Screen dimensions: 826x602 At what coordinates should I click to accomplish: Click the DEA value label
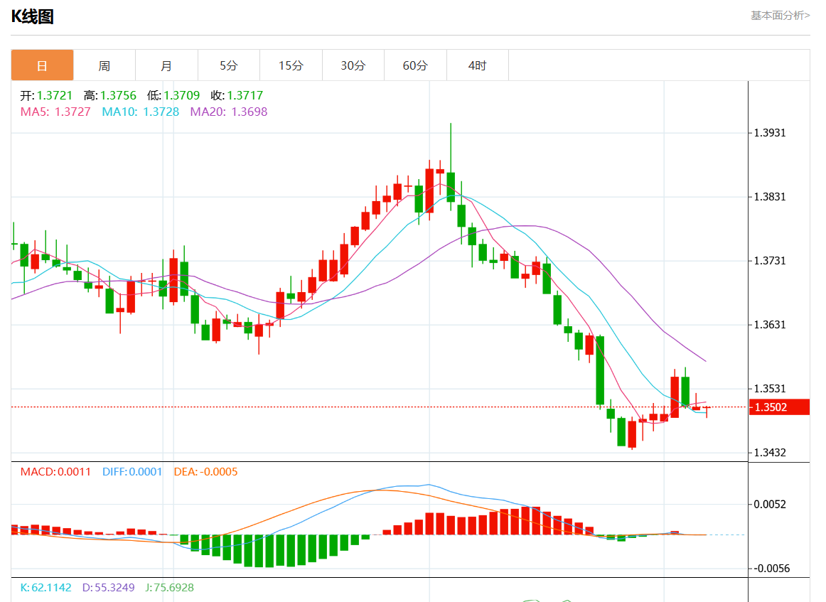205,472
